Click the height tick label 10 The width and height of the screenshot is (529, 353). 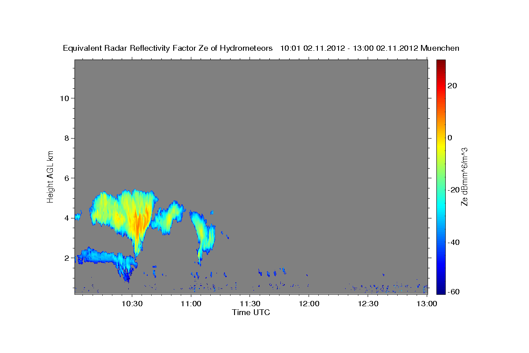(64, 98)
